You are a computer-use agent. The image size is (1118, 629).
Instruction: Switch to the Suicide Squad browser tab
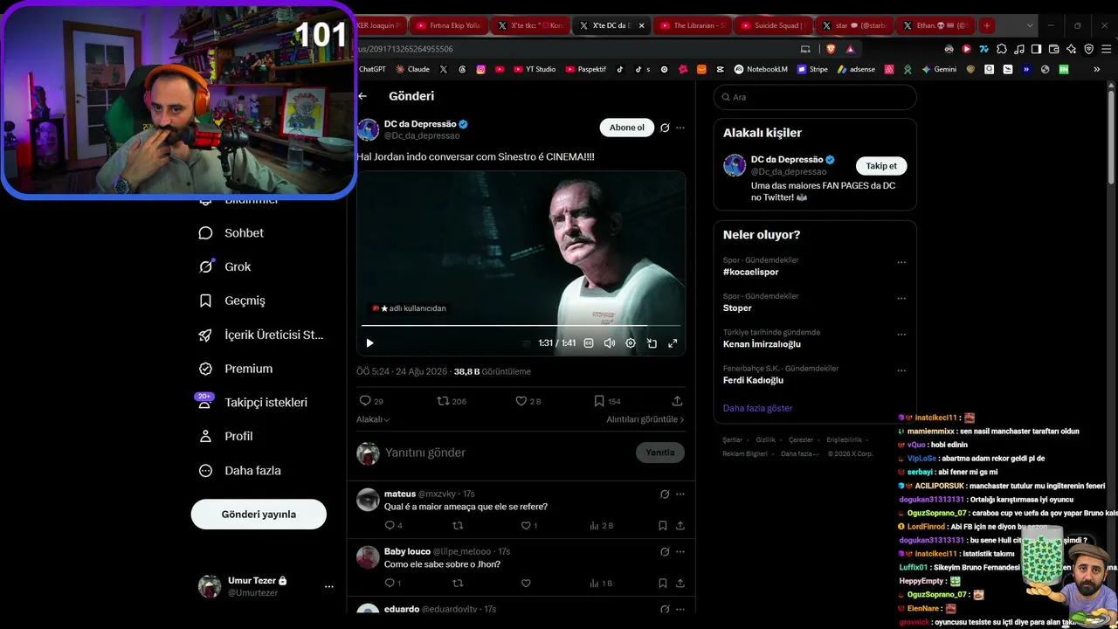pyautogui.click(x=773, y=25)
